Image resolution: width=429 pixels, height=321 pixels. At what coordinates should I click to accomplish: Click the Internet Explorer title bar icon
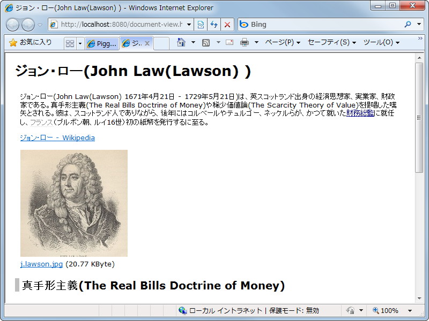coord(9,7)
